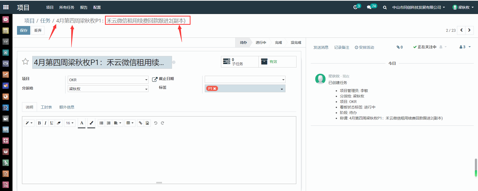Open the 所有任务 menu
The height and width of the screenshot is (191, 478).
click(x=66, y=7)
